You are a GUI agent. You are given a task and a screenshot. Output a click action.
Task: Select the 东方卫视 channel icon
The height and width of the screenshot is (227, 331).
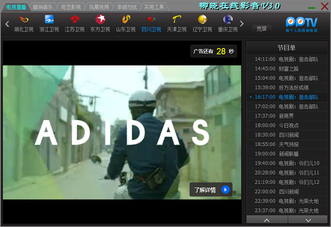pyautogui.click(x=100, y=20)
